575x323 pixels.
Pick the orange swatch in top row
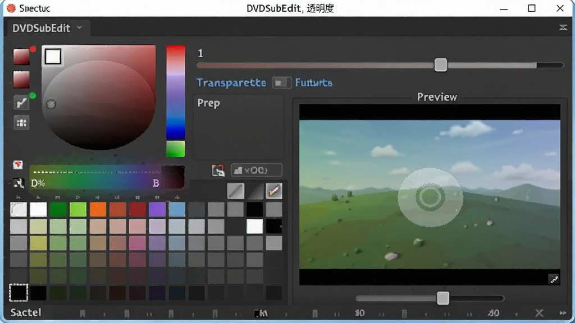tap(98, 210)
